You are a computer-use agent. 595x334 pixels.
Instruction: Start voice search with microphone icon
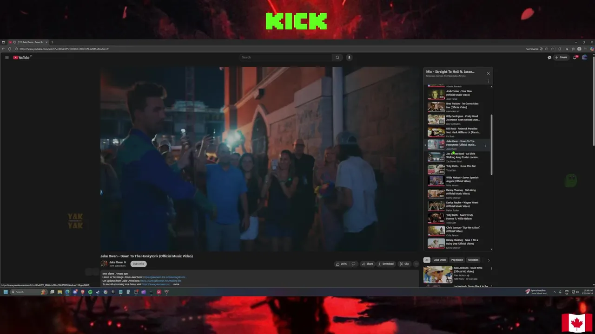(x=349, y=58)
